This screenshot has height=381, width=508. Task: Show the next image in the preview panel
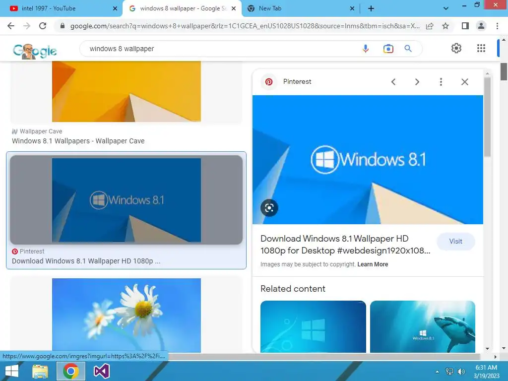[x=417, y=82]
